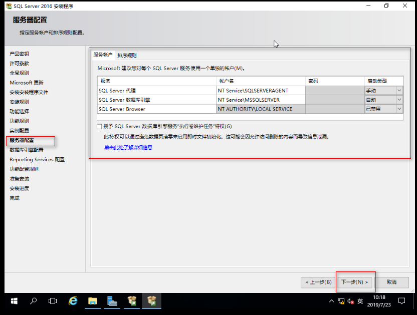Switch to first SQL Server setup taskbar icon

click(132, 301)
